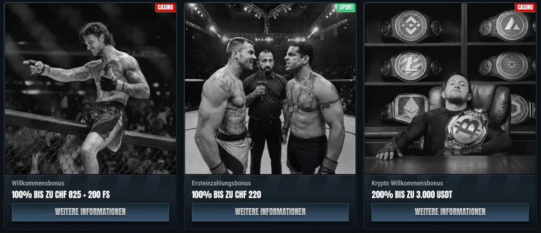Screen dimensions: 541x233
Task: Click the '100% BIS ZU CHF 220' offer text
Action: [x=226, y=195]
